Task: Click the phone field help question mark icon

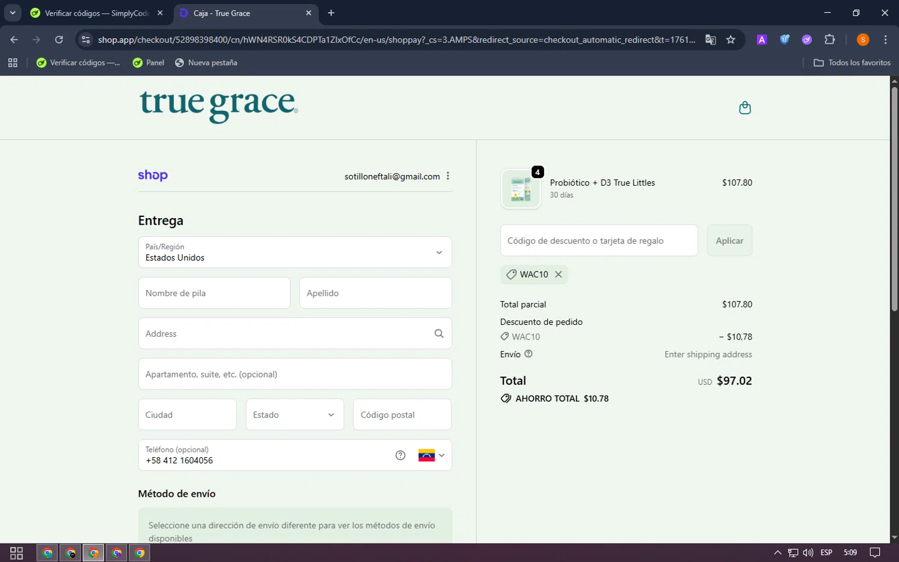Action: point(400,455)
